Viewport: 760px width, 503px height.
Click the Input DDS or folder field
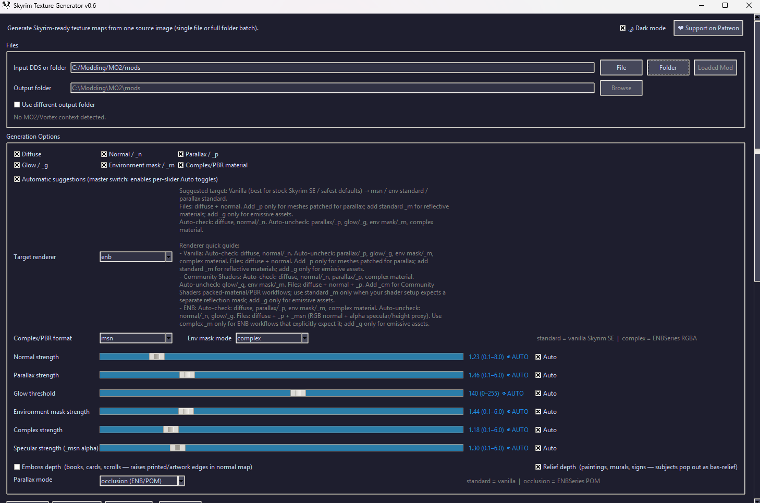(333, 68)
